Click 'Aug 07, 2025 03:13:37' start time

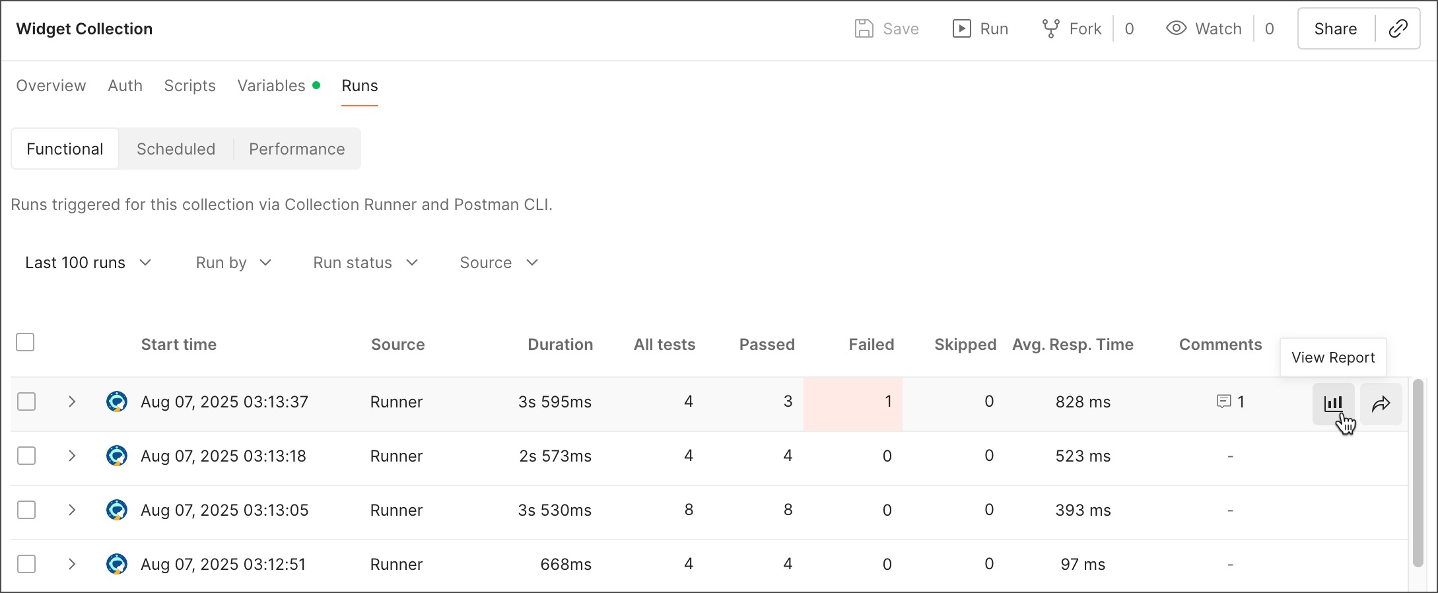click(x=224, y=401)
